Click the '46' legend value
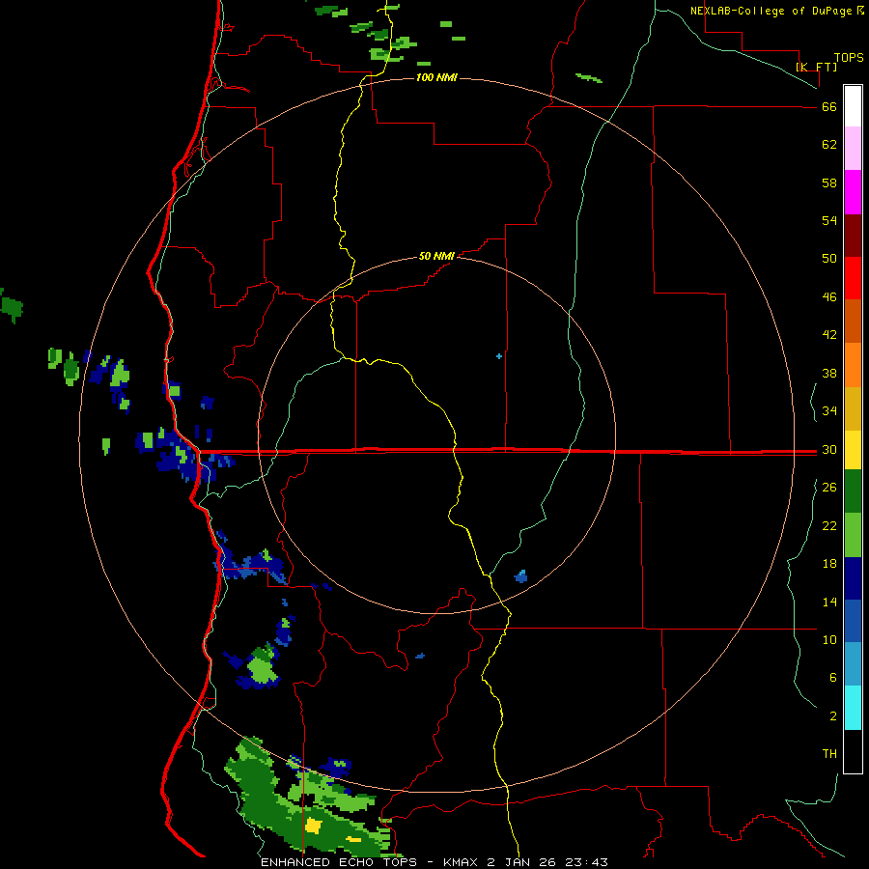The width and height of the screenshot is (869, 869). (829, 297)
